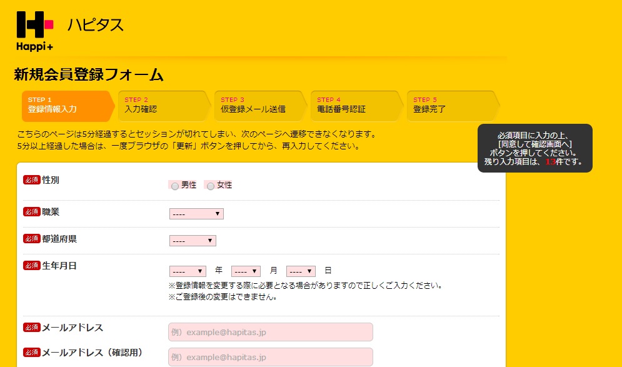
Task: Click the 必須 badge beside 職業
Action: [x=32, y=212]
